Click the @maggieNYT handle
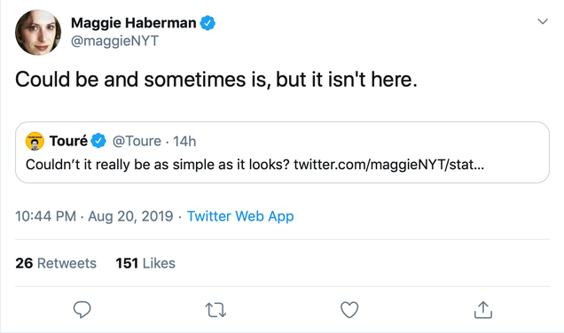Image resolution: width=564 pixels, height=333 pixels. coord(114,41)
